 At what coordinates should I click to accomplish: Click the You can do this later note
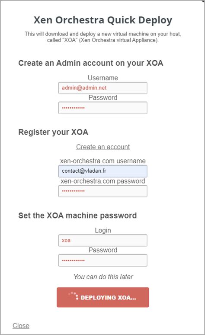pos(103,277)
